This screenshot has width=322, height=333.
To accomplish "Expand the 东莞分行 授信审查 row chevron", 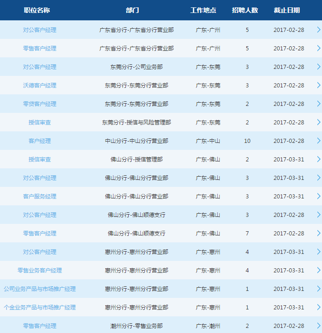I will pos(318,122).
